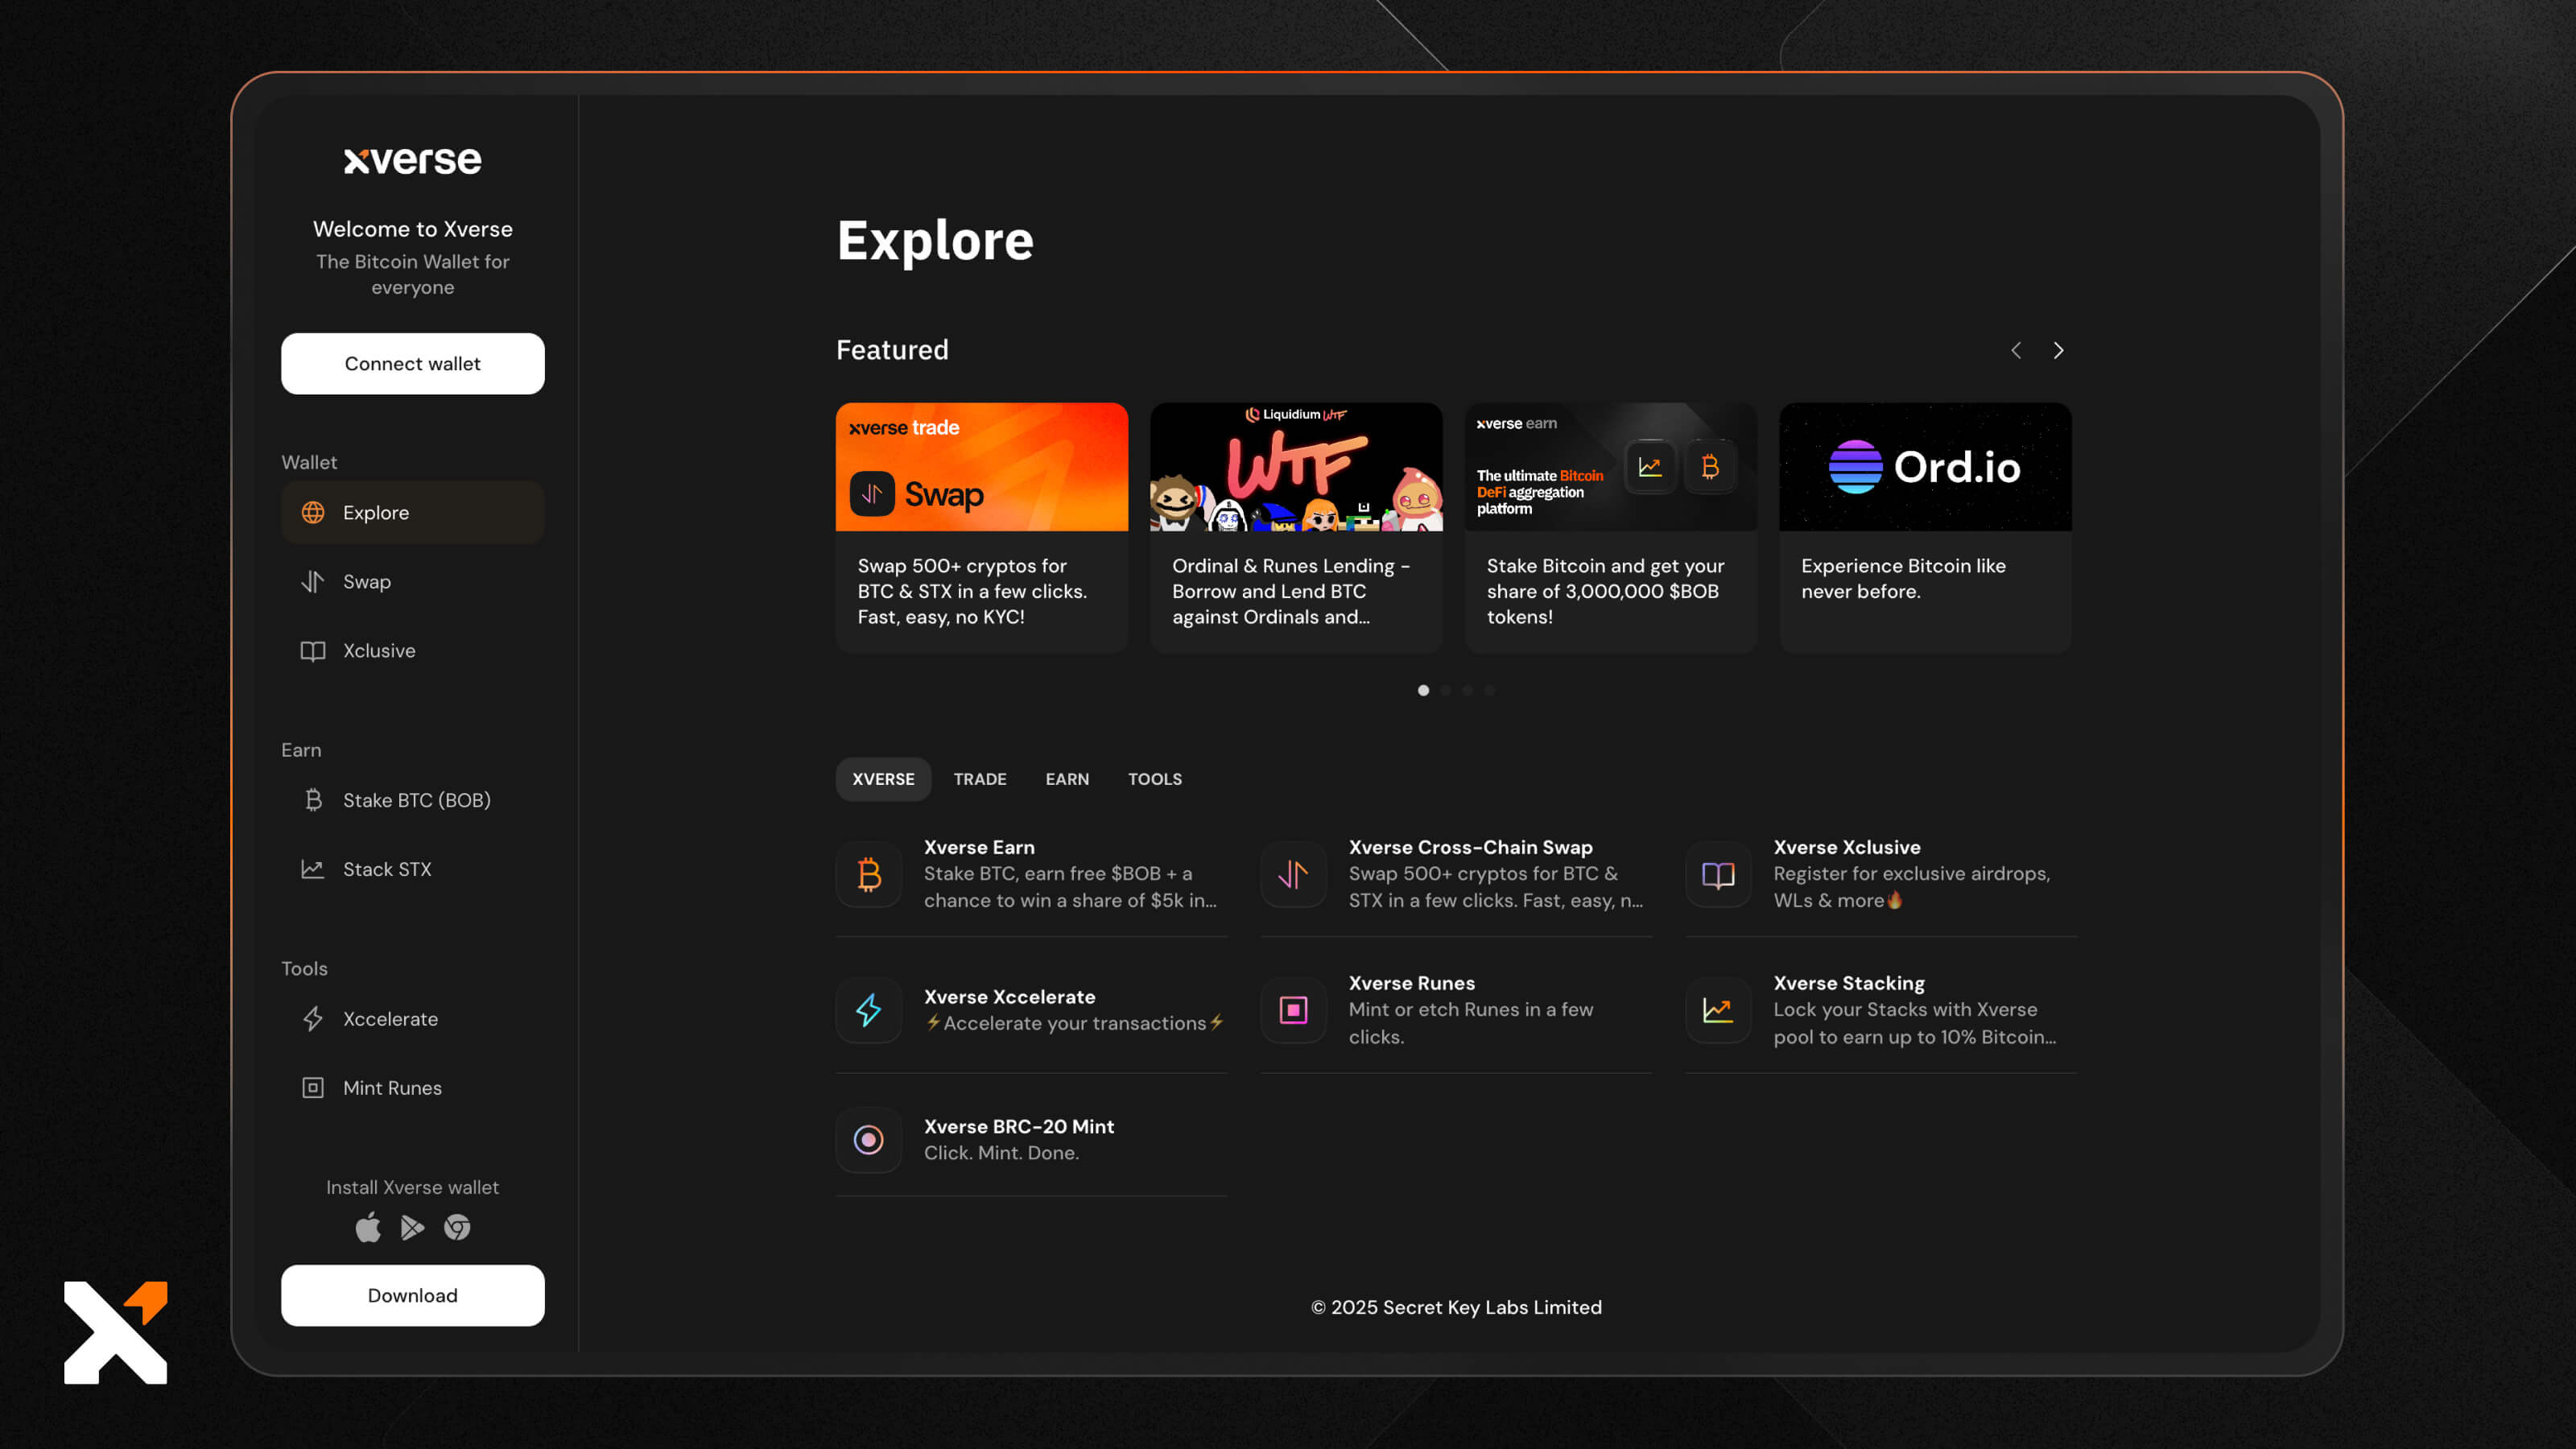This screenshot has height=1449, width=2576.
Task: Show previous featured items with left arrow
Action: [x=2016, y=350]
